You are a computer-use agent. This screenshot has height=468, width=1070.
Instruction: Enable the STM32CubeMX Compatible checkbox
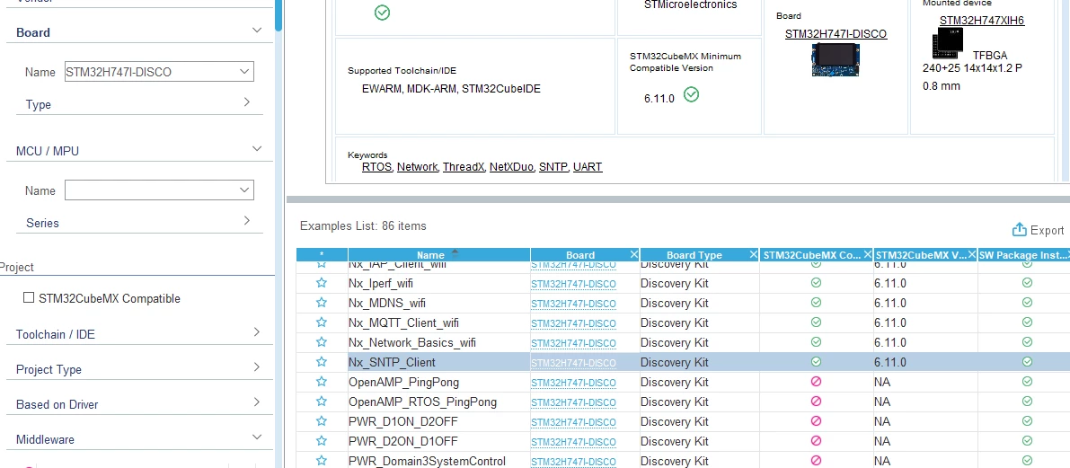tap(29, 297)
